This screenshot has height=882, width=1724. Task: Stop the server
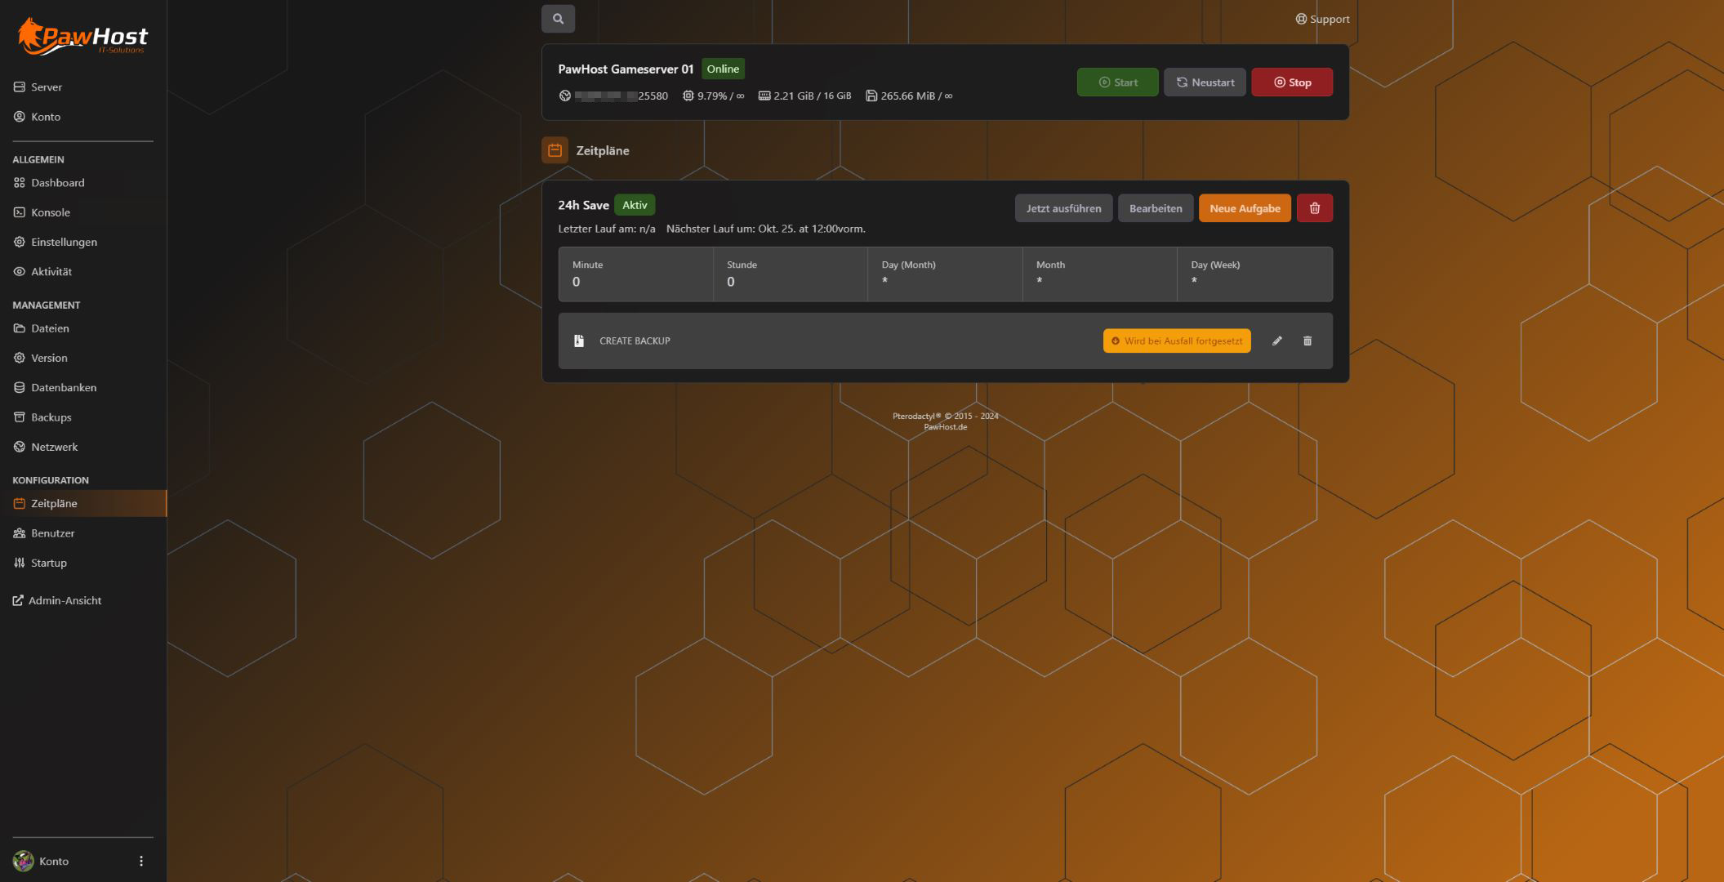1291,82
